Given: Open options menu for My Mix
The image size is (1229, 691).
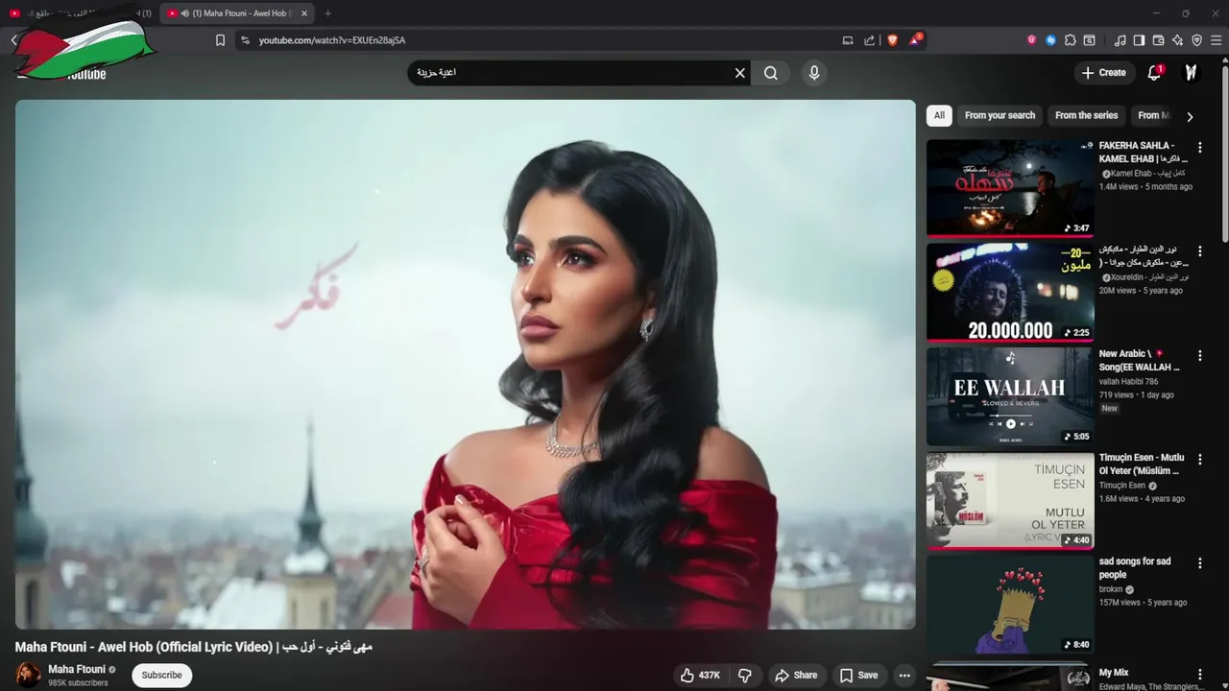Looking at the screenshot, I should [x=1199, y=675].
